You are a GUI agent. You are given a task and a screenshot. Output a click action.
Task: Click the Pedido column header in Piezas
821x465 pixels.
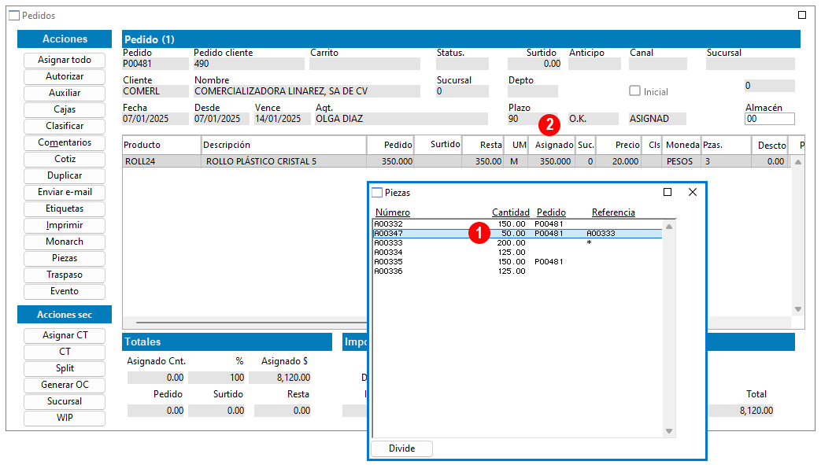551,212
